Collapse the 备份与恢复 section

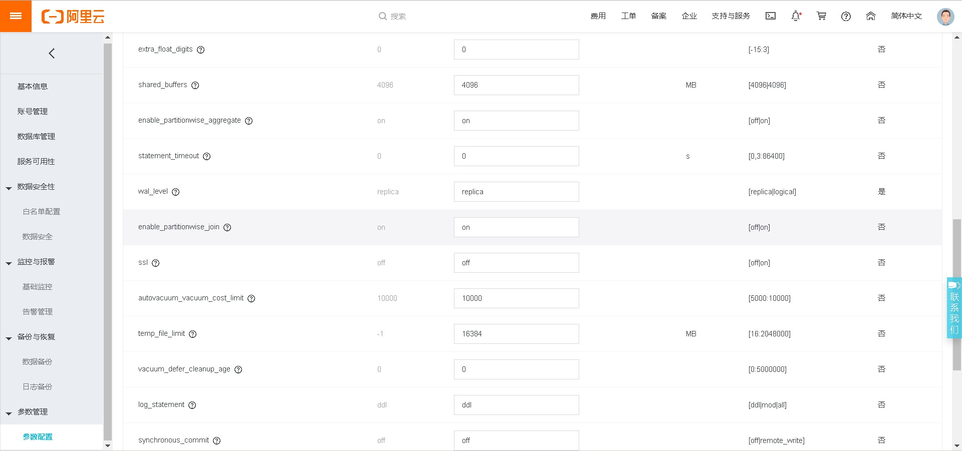coord(9,338)
